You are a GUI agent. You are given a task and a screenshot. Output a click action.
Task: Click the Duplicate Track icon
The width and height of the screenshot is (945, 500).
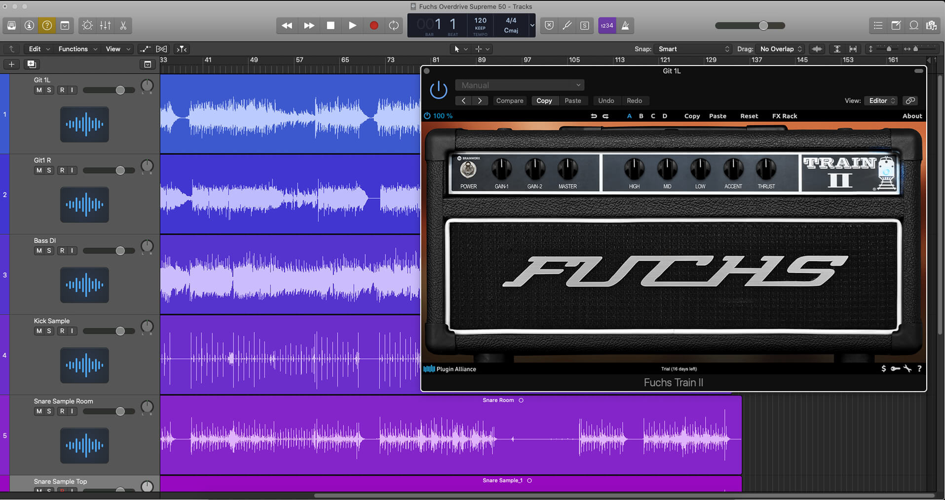click(32, 64)
